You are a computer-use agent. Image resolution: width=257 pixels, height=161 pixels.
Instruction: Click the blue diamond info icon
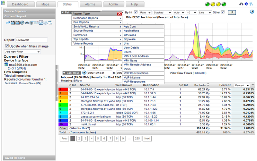click(x=246, y=4)
